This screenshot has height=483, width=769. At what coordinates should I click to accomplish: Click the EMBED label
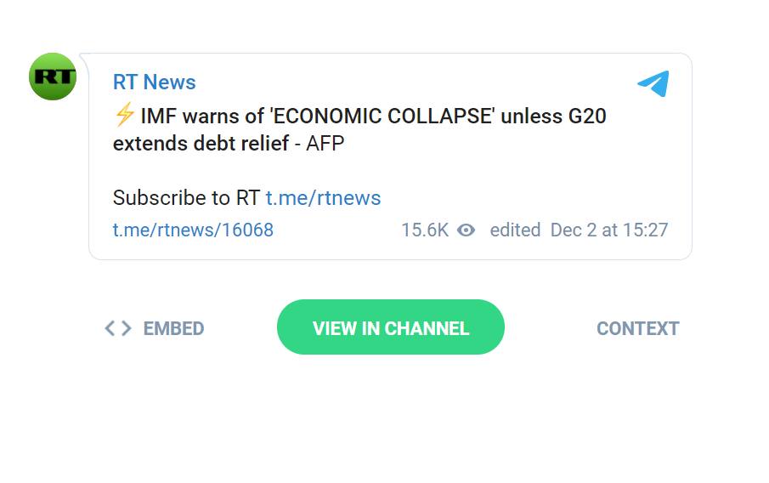(173, 328)
